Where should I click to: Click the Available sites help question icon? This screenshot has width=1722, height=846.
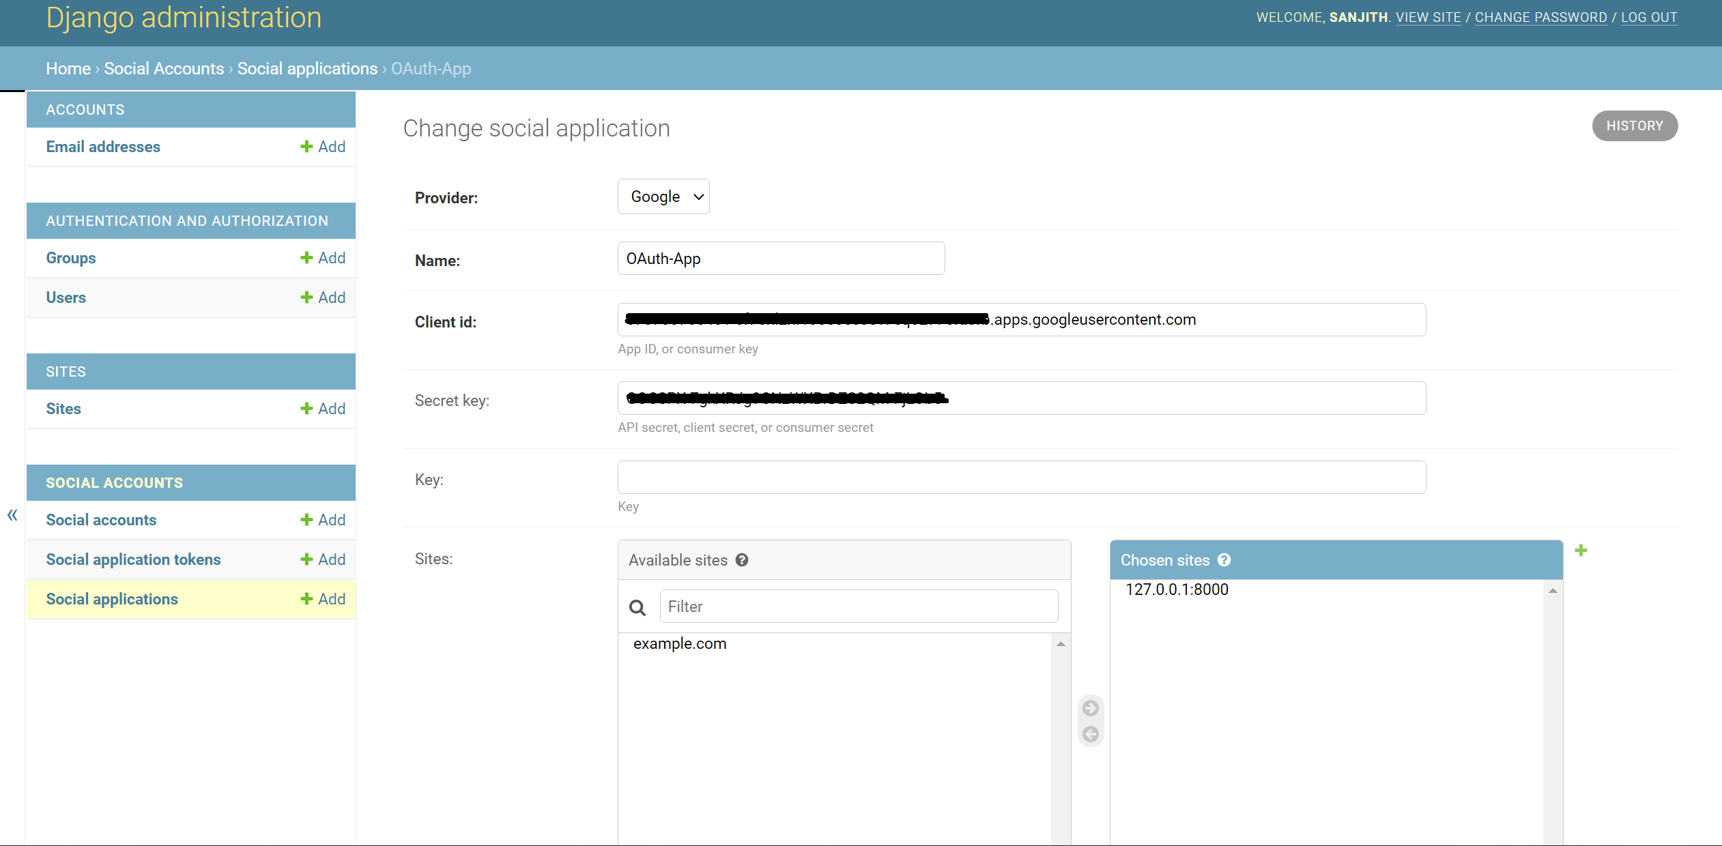(x=742, y=560)
